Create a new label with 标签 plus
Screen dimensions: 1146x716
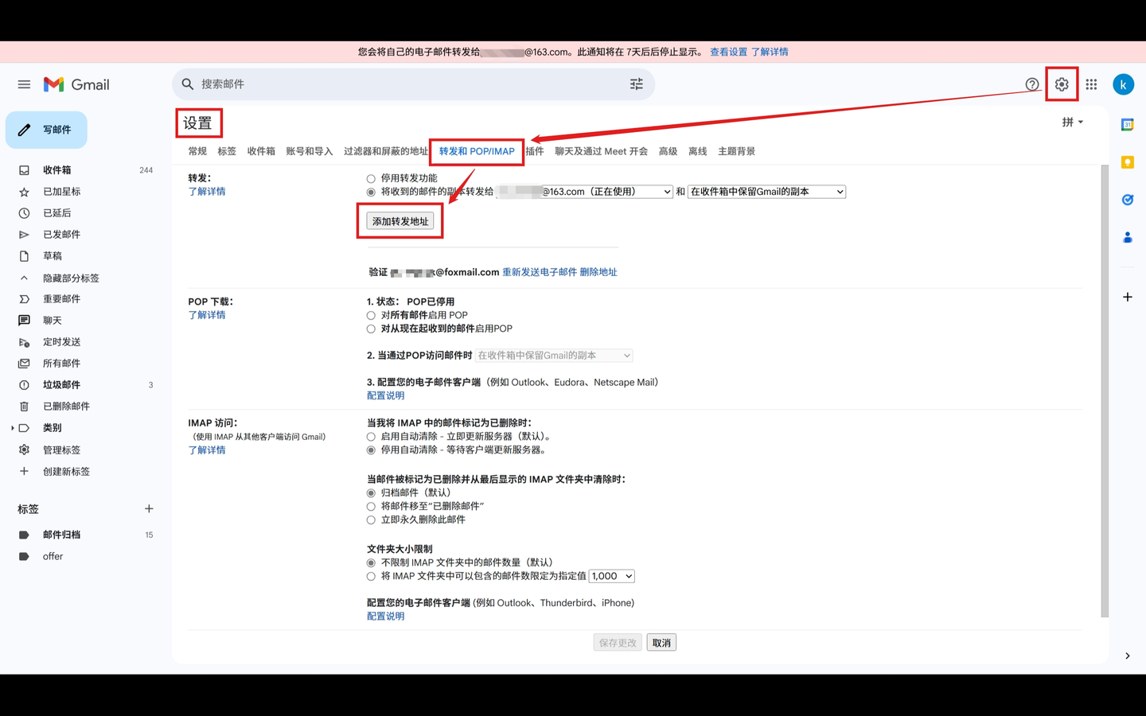149,509
